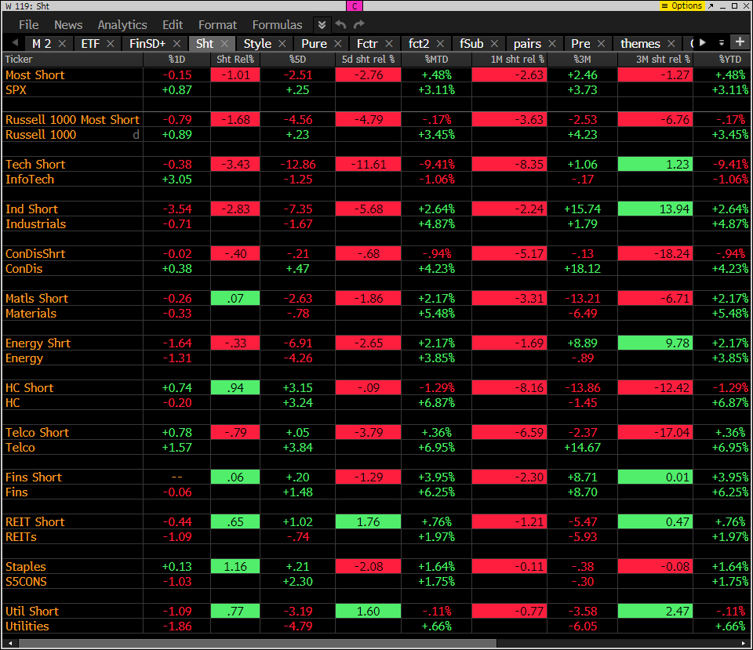The height and width of the screenshot is (650, 753).
Task: Select the Energy Shrt ticker
Action: (38, 343)
